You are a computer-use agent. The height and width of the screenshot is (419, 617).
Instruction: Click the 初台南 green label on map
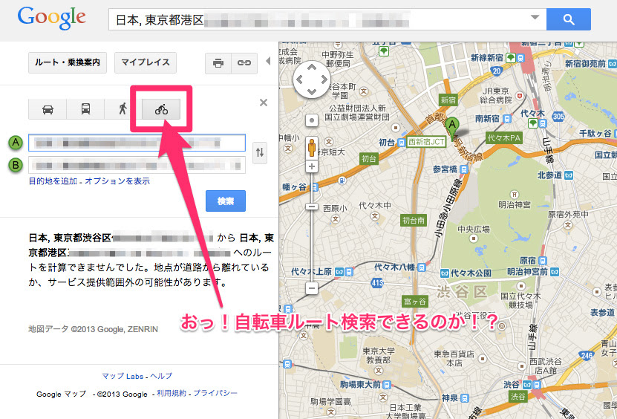point(414,220)
